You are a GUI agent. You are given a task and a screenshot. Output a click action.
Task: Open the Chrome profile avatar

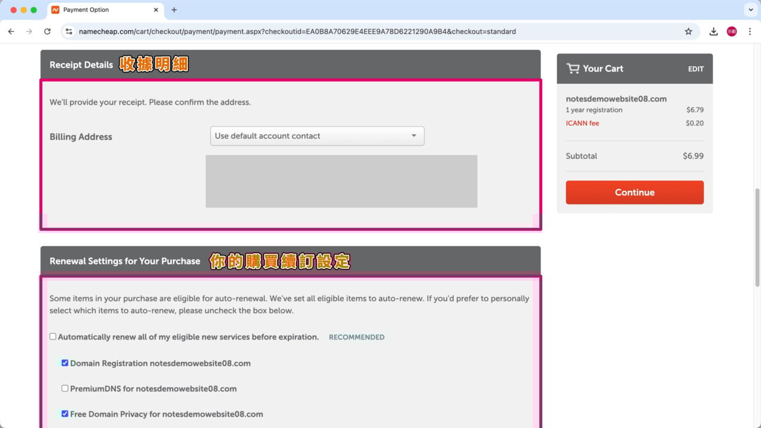732,32
